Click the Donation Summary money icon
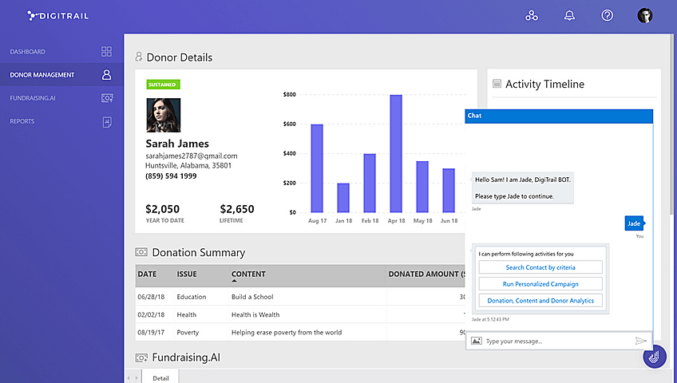Screen dimensions: 677x383 coord(141,252)
